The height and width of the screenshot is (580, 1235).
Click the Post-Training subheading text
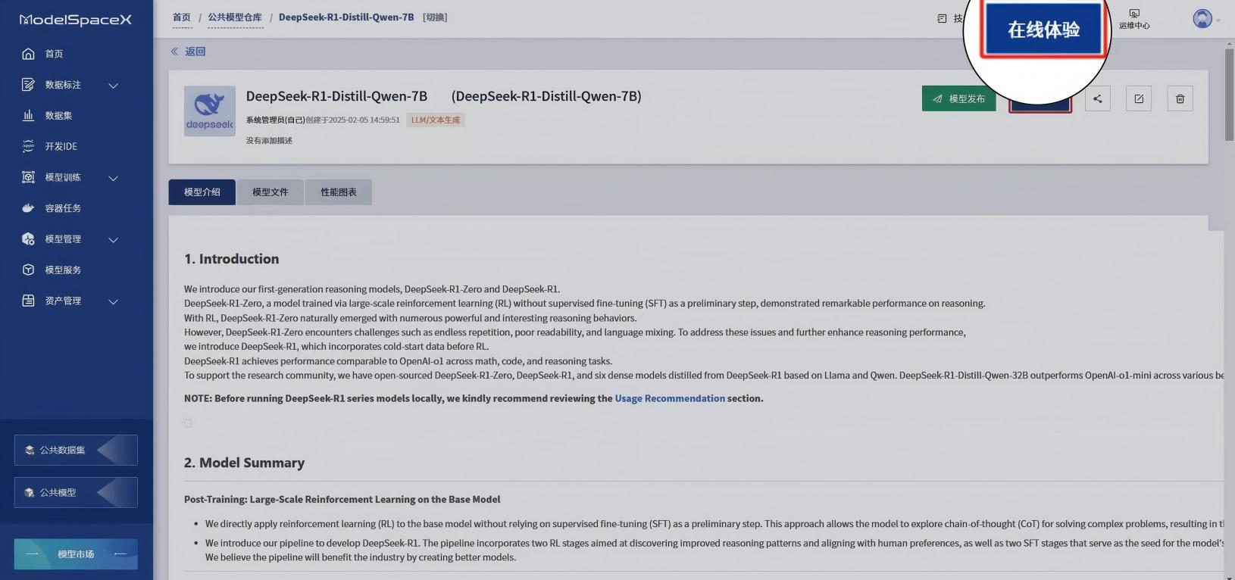pos(342,500)
